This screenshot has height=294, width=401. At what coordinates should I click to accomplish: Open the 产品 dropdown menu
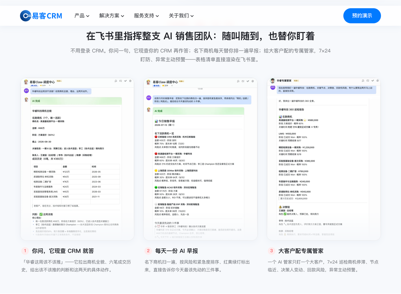tap(82, 16)
